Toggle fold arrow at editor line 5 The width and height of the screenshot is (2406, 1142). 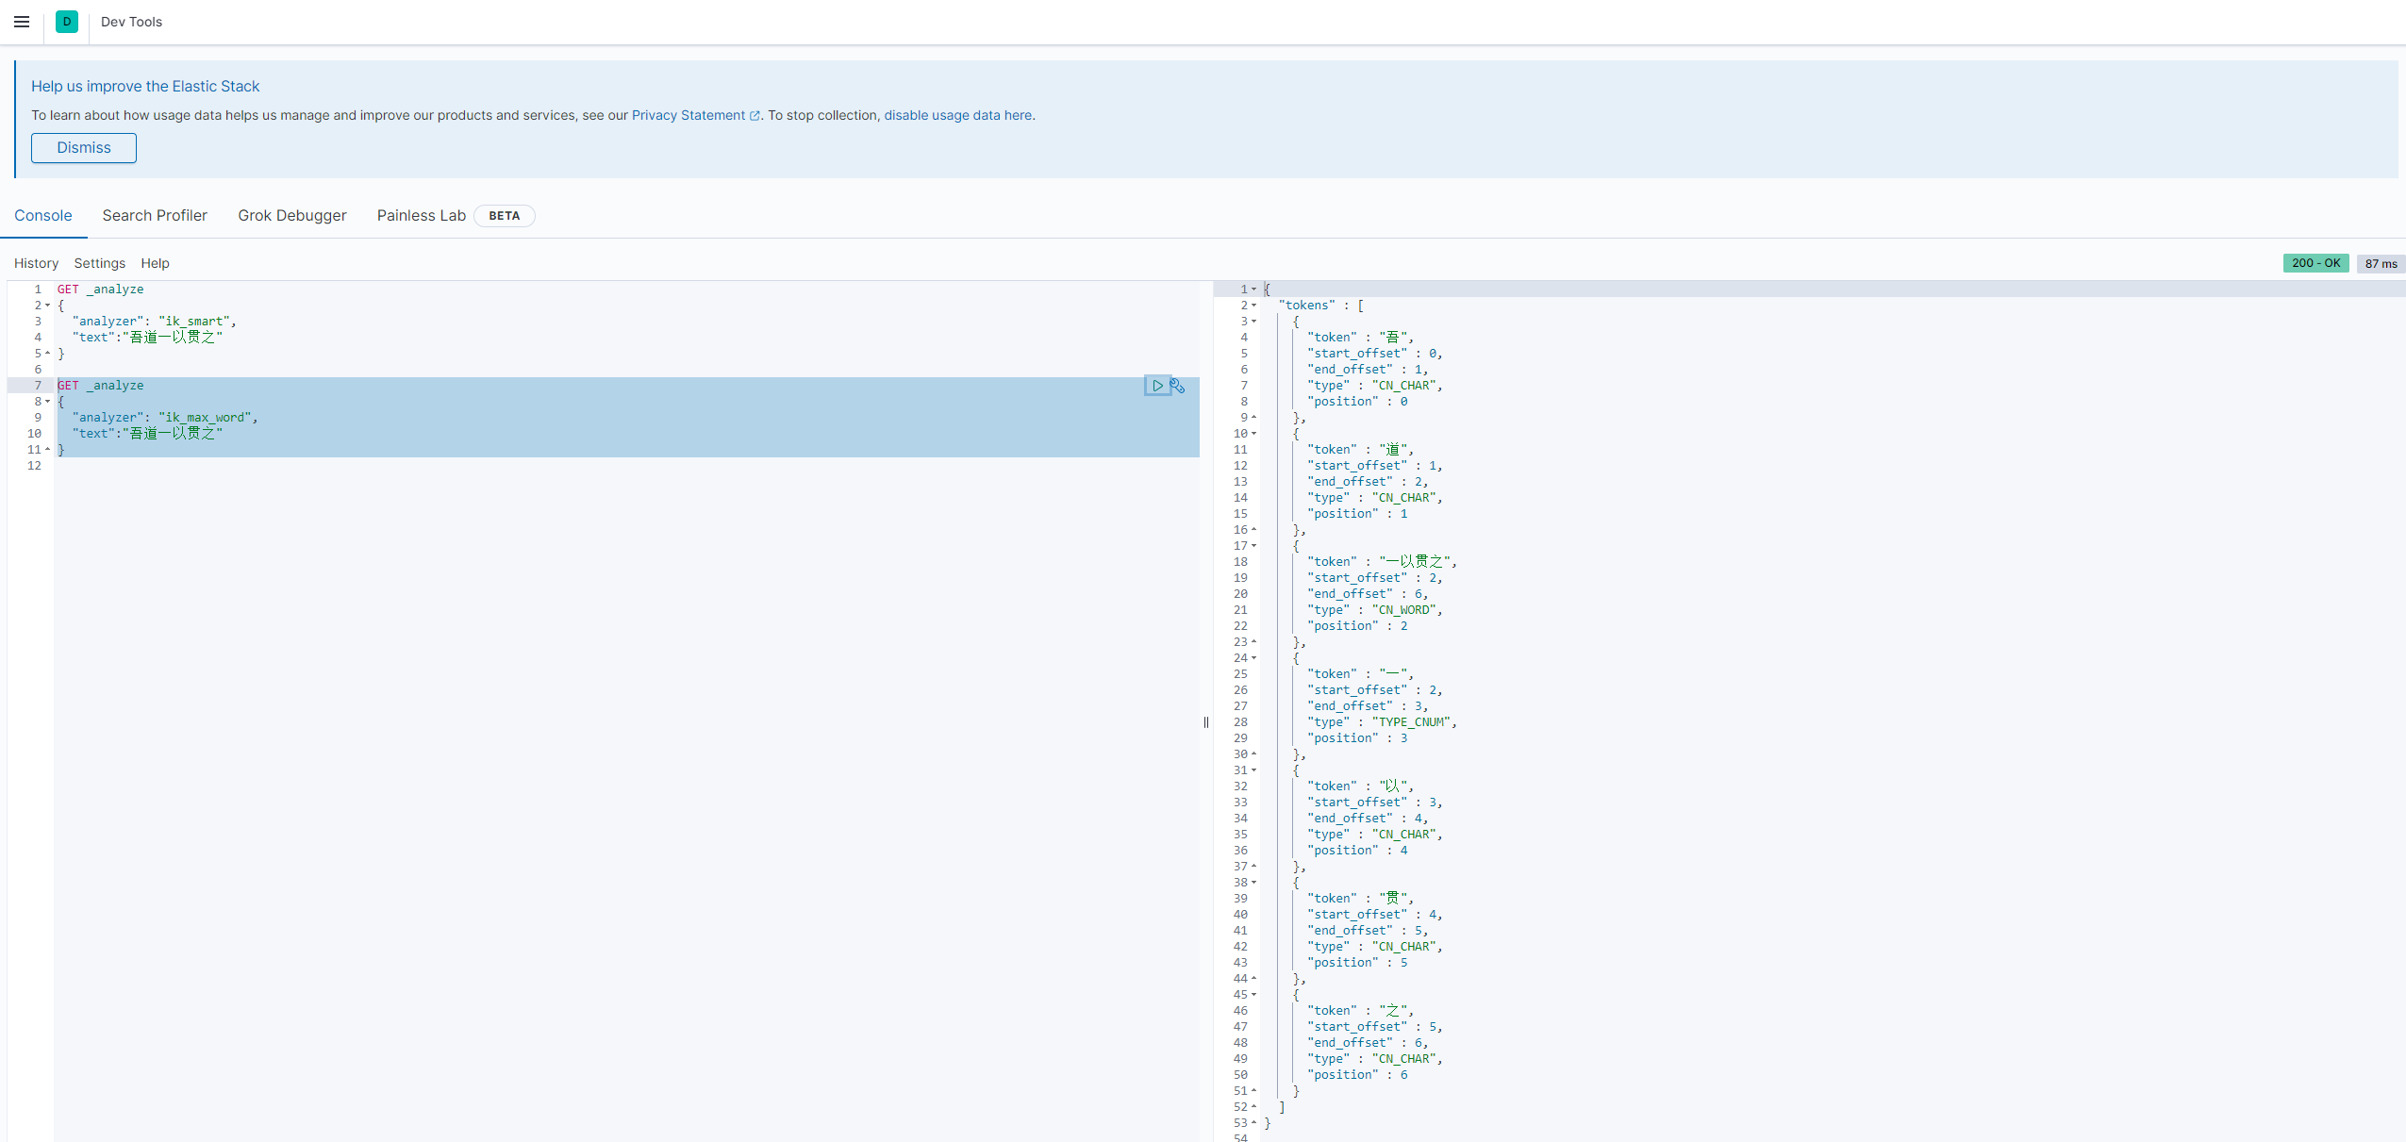coord(47,354)
